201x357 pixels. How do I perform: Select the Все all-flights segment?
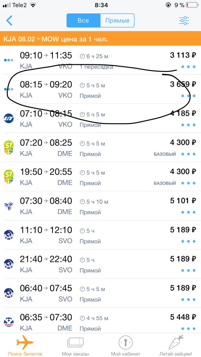[83, 20]
